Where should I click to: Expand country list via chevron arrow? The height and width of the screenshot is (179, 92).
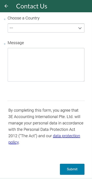(80, 28)
